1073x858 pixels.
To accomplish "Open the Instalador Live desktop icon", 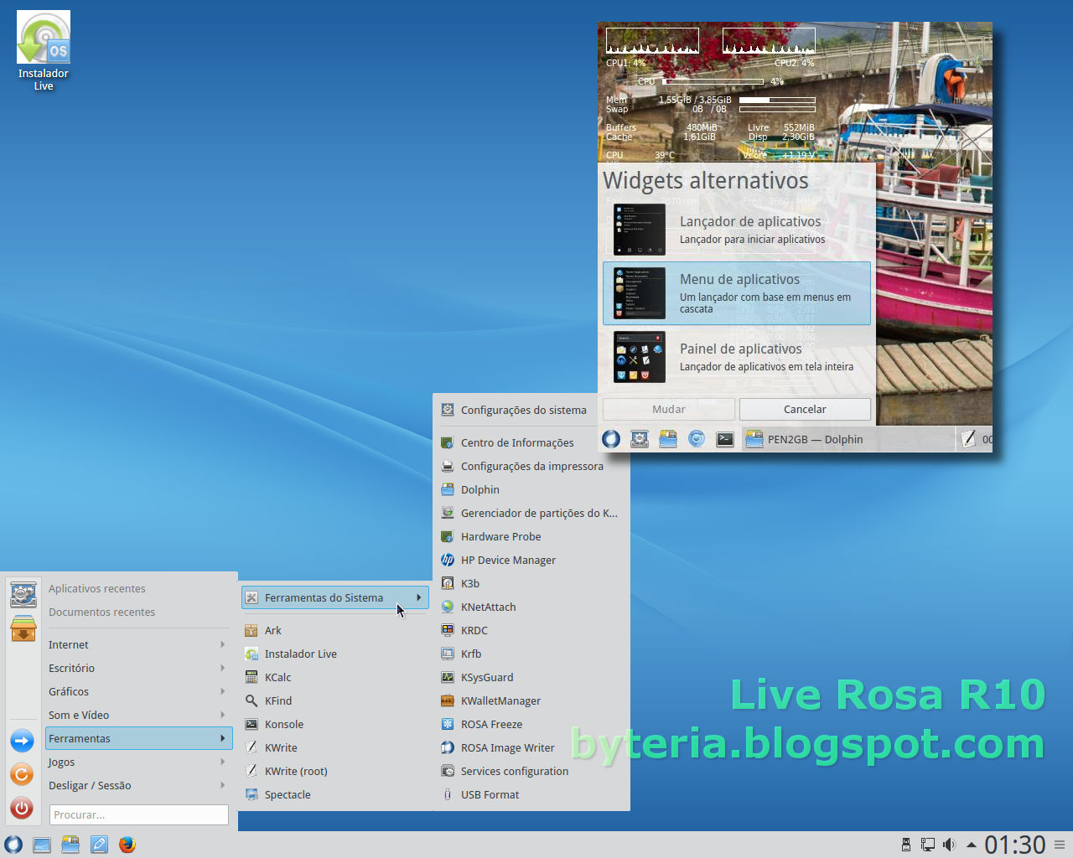I will [x=43, y=38].
